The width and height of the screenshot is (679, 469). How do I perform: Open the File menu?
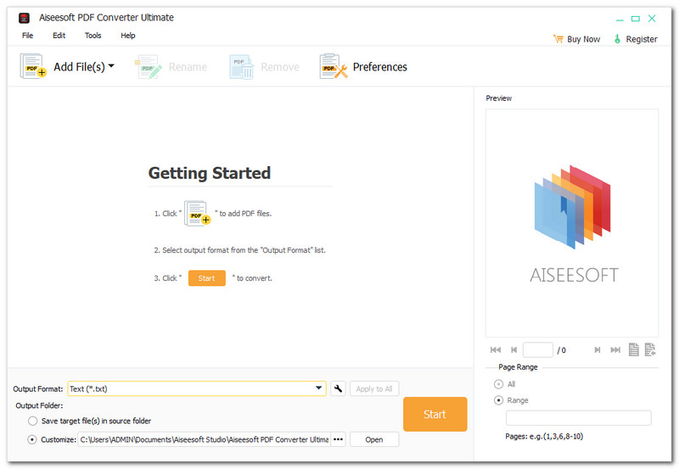click(28, 36)
